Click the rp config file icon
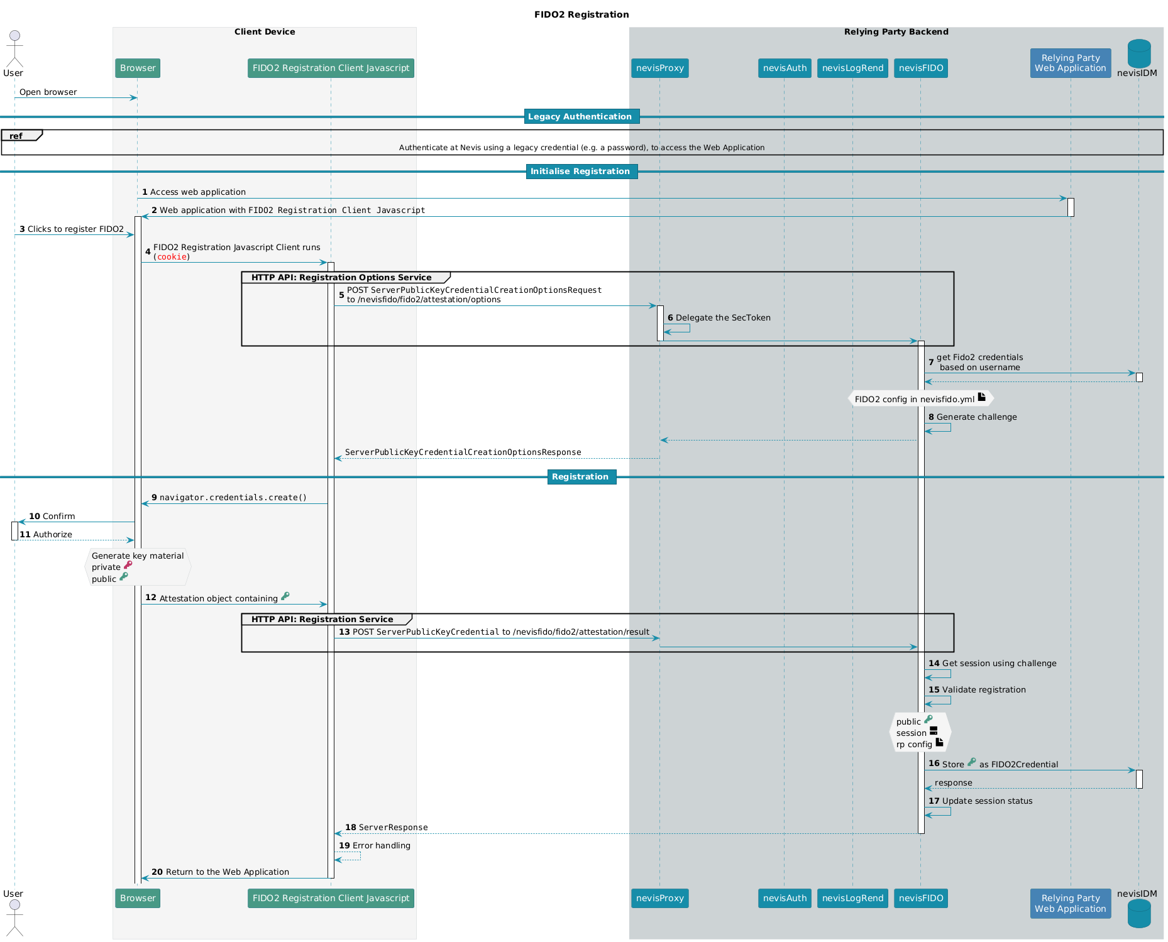 click(x=940, y=742)
